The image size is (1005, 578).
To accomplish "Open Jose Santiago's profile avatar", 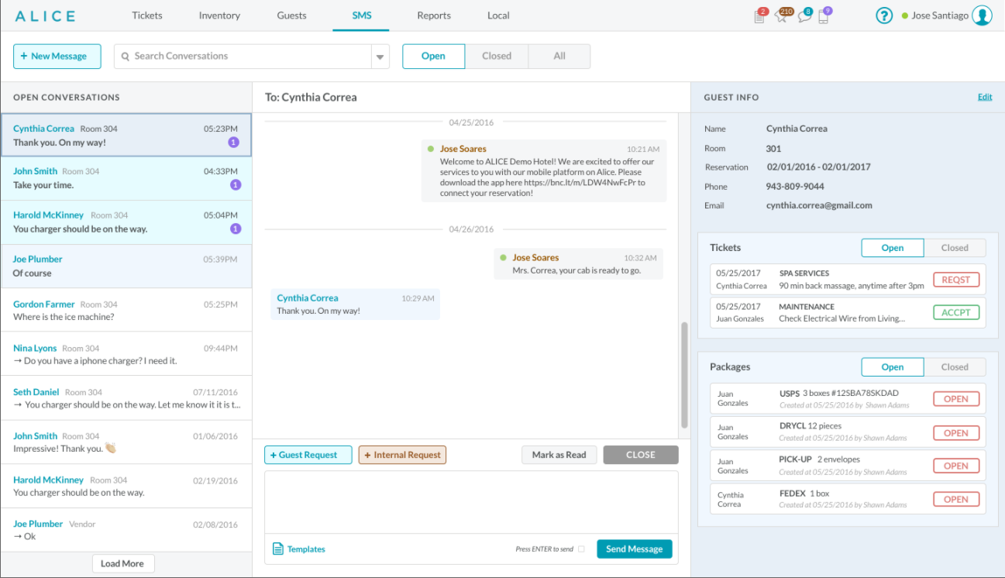I will 983,15.
